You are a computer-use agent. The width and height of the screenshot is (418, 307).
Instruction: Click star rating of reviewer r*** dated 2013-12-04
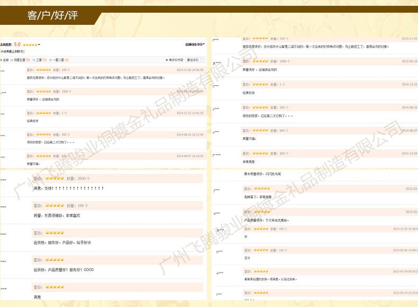[x=260, y=153]
